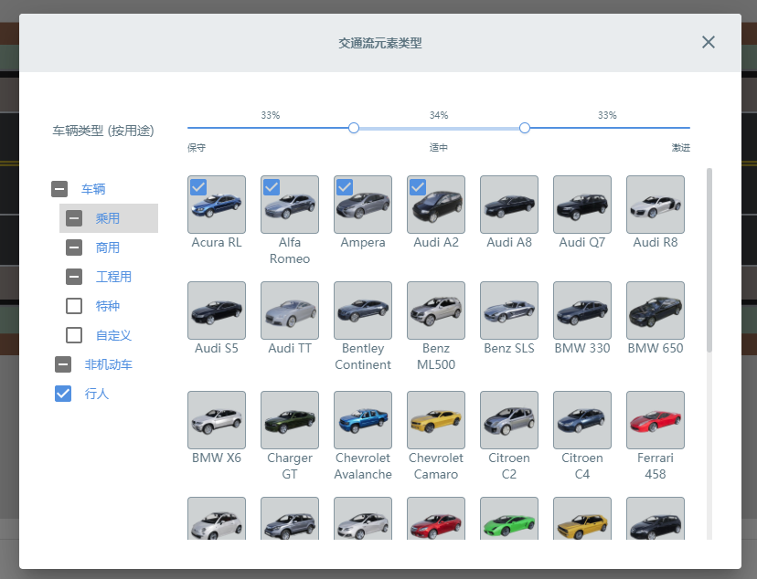The width and height of the screenshot is (757, 579).
Task: Open the 特种 vehicle category
Action: coord(107,306)
